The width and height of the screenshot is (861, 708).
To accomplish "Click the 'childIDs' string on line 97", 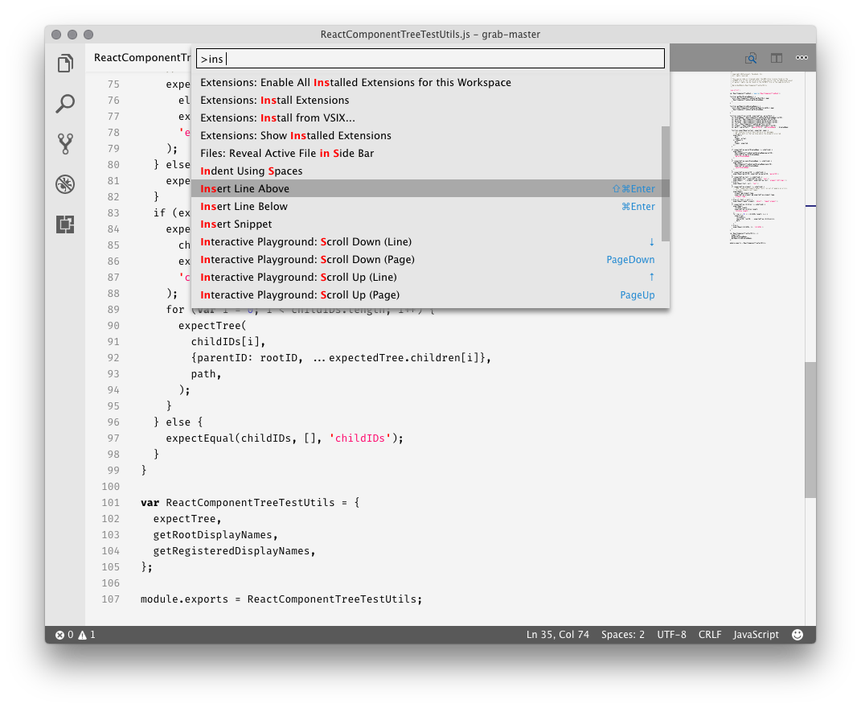I will (x=359, y=438).
